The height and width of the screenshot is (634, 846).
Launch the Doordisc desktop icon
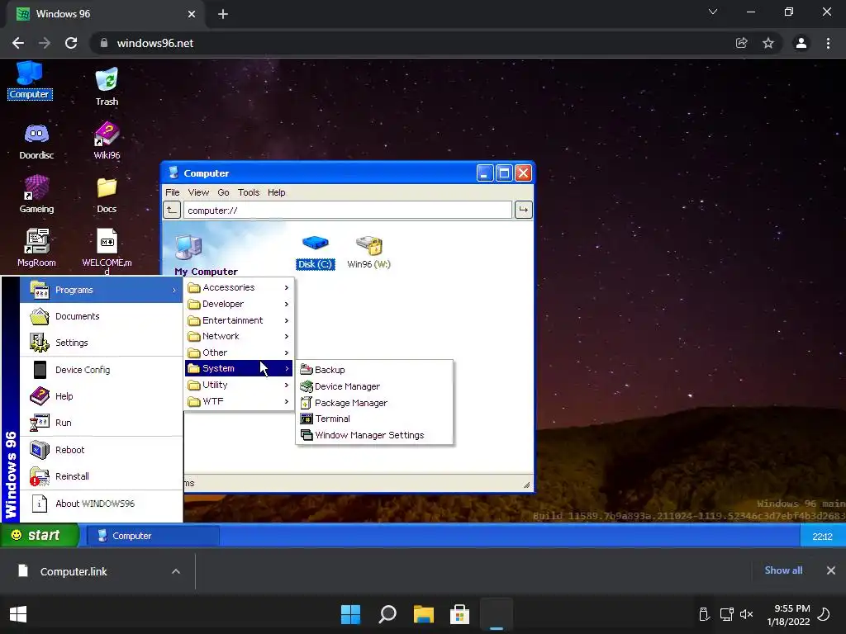36,140
